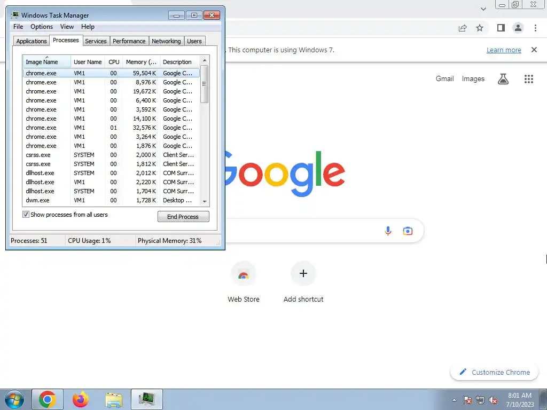This screenshot has width=547, height=410.
Task: Search by image with the camera icon
Action: 408,231
